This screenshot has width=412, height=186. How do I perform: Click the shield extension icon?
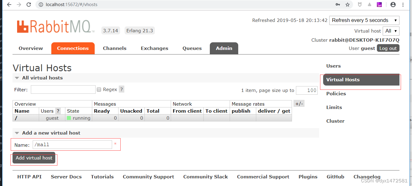pos(360,5)
